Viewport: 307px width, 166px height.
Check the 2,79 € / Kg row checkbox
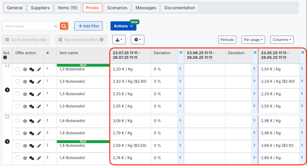(x=18, y=133)
